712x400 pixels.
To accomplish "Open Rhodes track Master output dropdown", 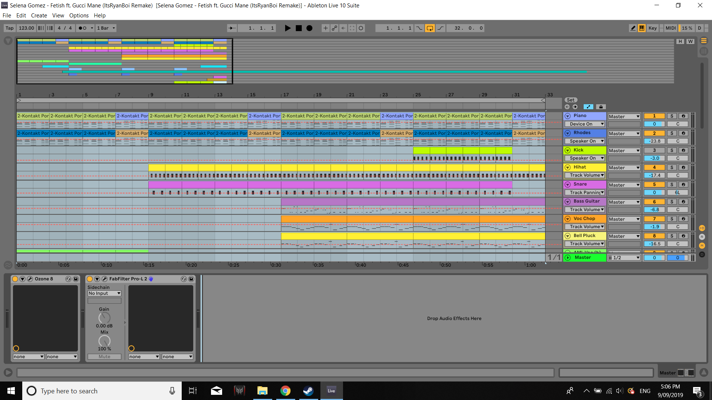I will point(624,133).
